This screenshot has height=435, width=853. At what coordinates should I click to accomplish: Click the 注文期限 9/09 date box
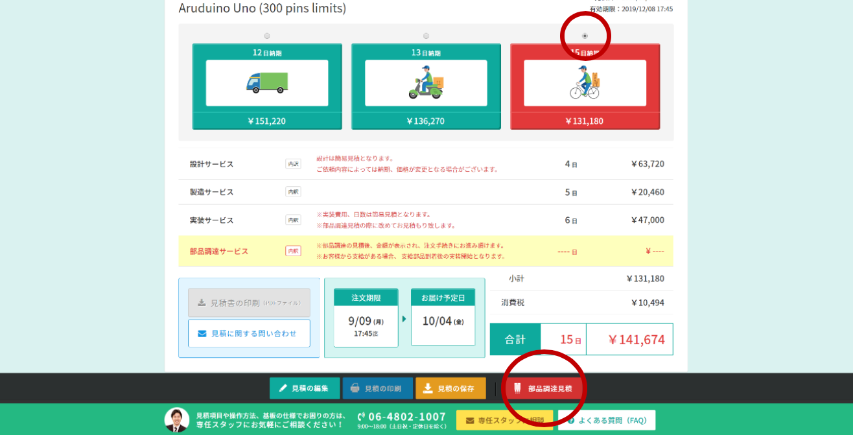click(x=366, y=318)
